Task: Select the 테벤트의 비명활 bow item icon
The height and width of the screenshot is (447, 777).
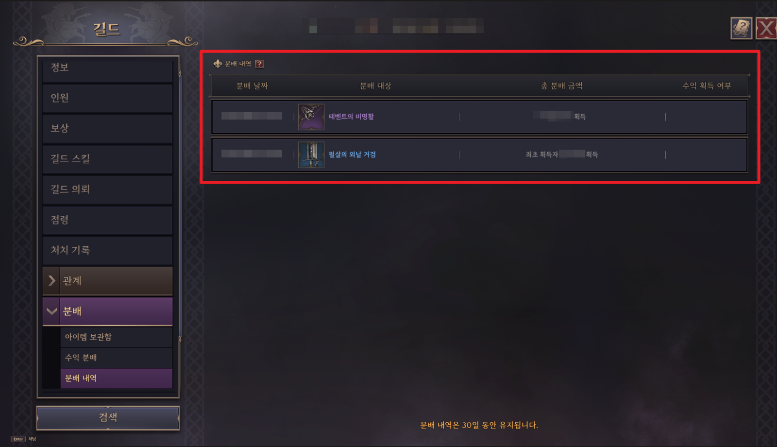Action: [x=311, y=117]
